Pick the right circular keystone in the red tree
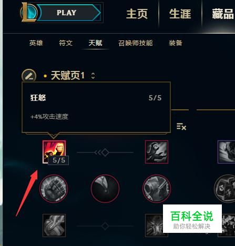This screenshot has width=235, height=246. 157,189
